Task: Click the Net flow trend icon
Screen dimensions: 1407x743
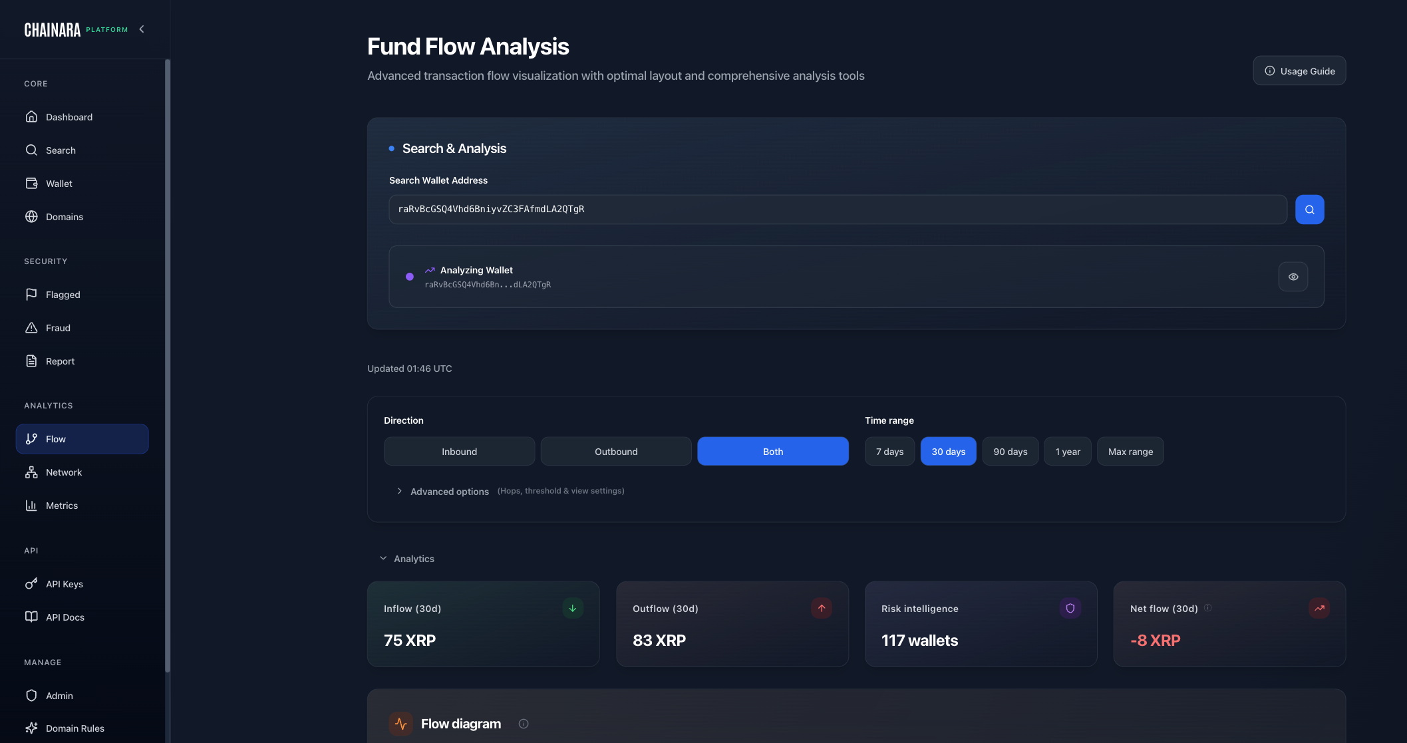Action: [x=1319, y=609]
